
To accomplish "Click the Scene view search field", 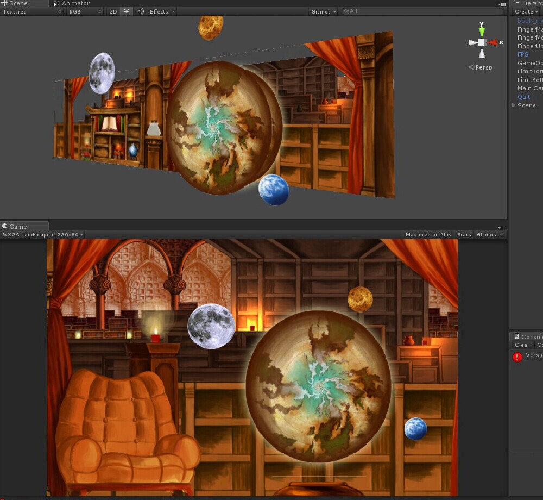I will point(422,11).
